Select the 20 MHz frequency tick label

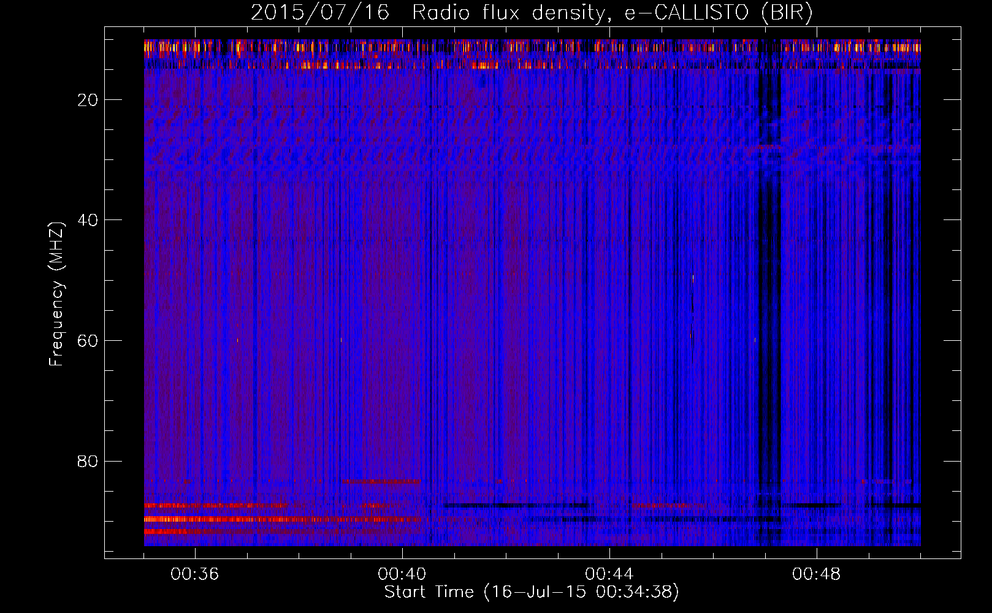88,100
